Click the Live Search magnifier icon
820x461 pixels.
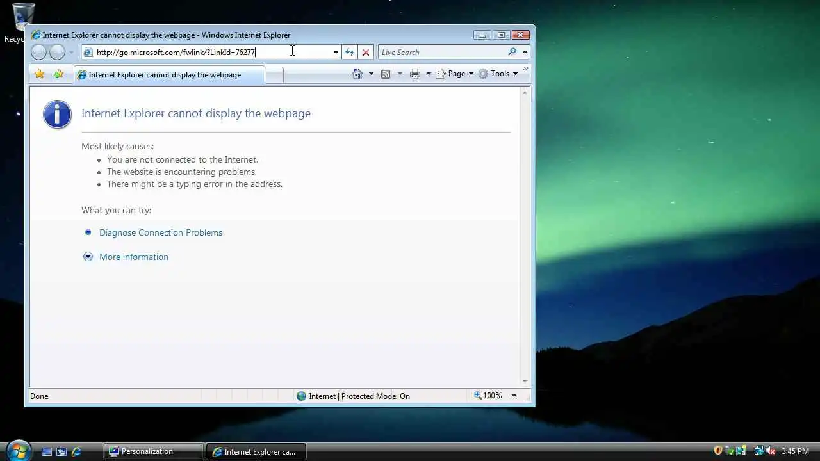point(512,53)
